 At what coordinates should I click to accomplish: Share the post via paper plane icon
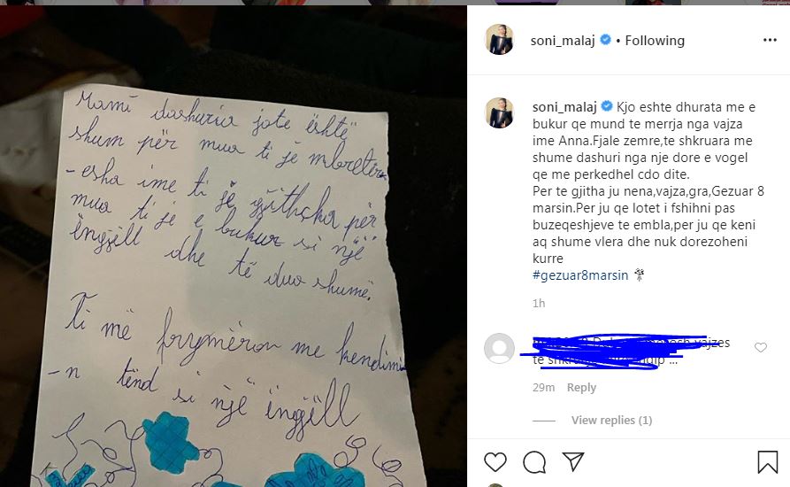pos(573,461)
